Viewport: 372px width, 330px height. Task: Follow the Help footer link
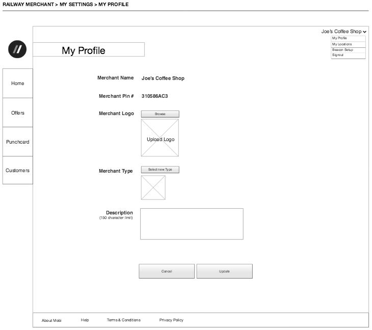pyautogui.click(x=85, y=320)
